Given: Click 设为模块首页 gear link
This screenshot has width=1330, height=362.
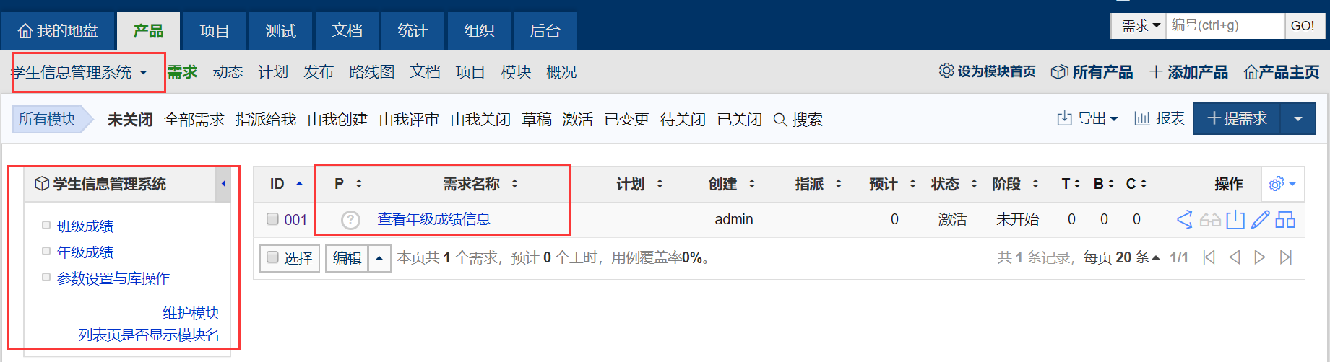Looking at the screenshot, I should pos(987,71).
